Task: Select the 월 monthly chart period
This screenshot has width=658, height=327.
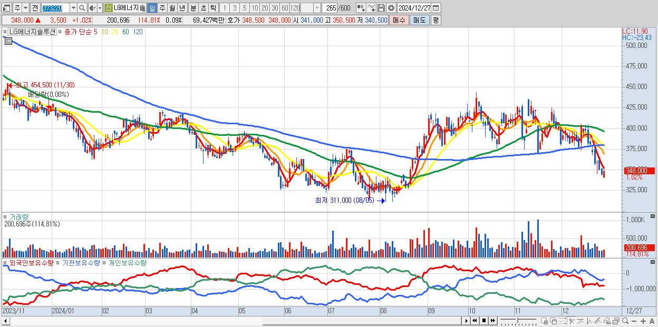Action: 172,8
